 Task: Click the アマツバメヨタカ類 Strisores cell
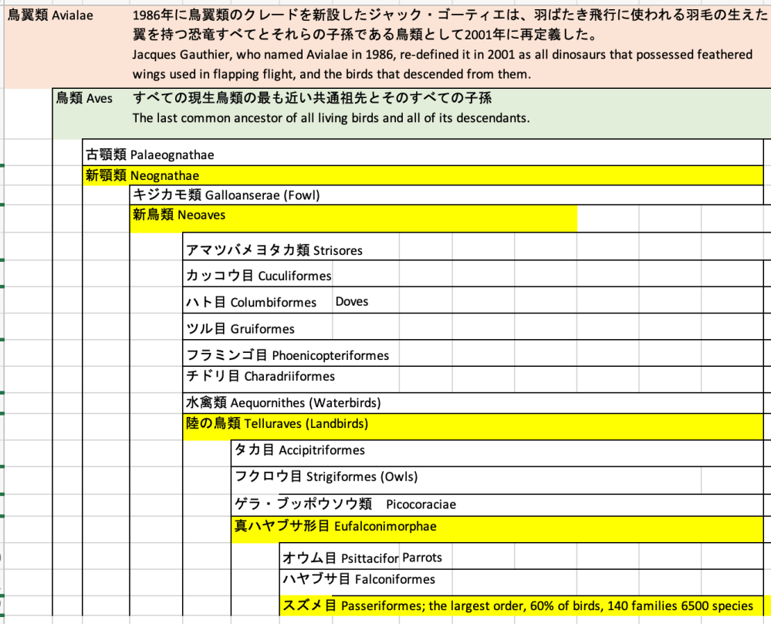coord(274,250)
